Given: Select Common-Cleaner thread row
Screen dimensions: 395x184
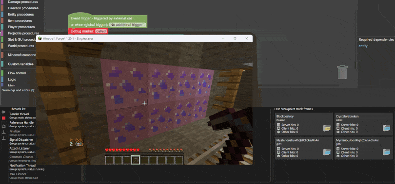Looking at the screenshot, I should [x=22, y=158].
